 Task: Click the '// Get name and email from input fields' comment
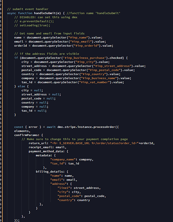click(x=49, y=34)
